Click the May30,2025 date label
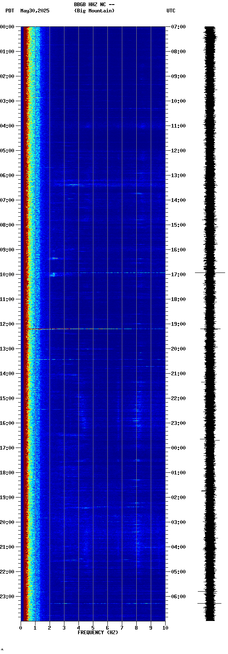This screenshot has height=654, width=228. point(35,11)
